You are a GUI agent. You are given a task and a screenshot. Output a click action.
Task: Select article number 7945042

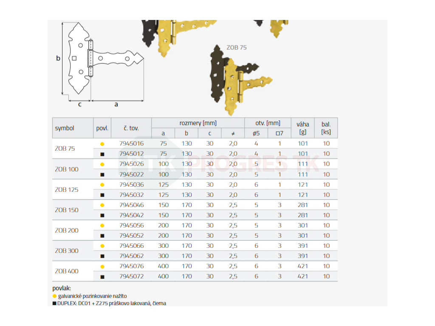[132, 215]
